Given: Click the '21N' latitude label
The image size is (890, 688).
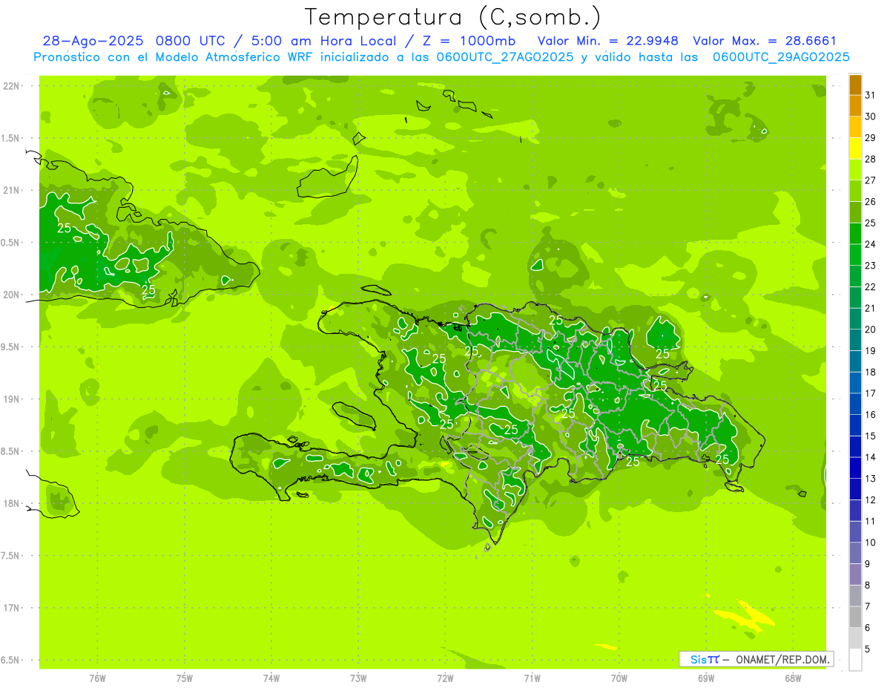Looking at the screenshot, I should tap(12, 191).
